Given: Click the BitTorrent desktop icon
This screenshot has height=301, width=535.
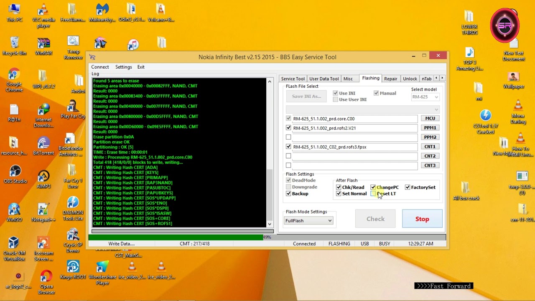Looking at the screenshot, I should pos(43,146).
